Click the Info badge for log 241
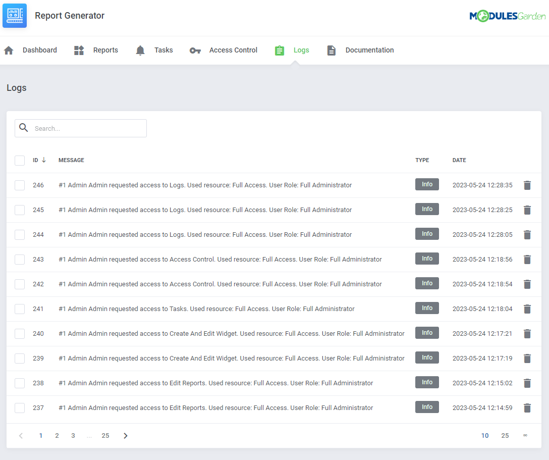 (x=427, y=308)
